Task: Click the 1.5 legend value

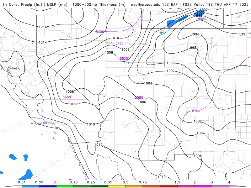Action: coord(177,182)
